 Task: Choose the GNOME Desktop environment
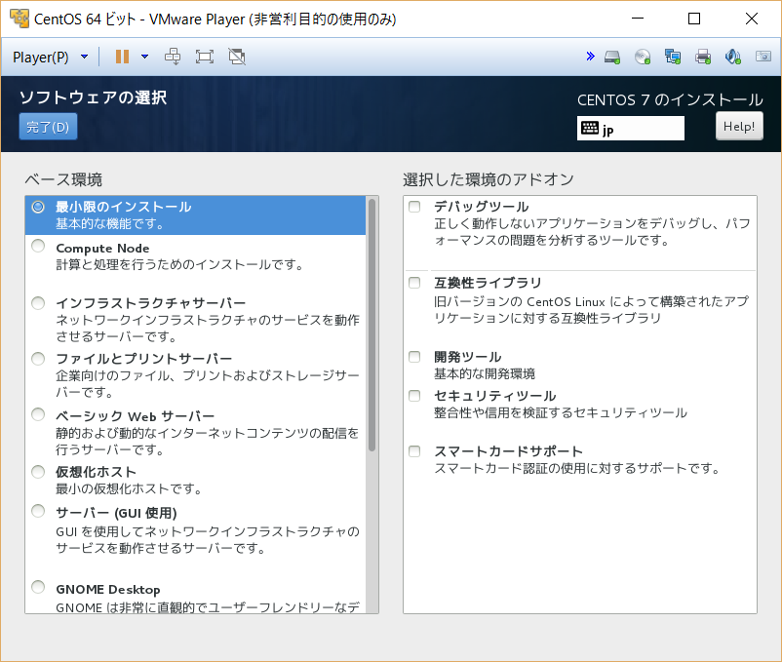(37, 587)
